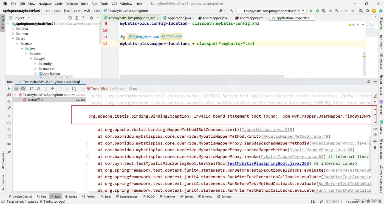Open Database side panel

381,61
